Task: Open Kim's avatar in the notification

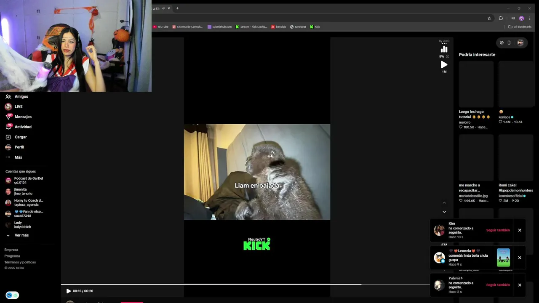Action: coord(439,230)
